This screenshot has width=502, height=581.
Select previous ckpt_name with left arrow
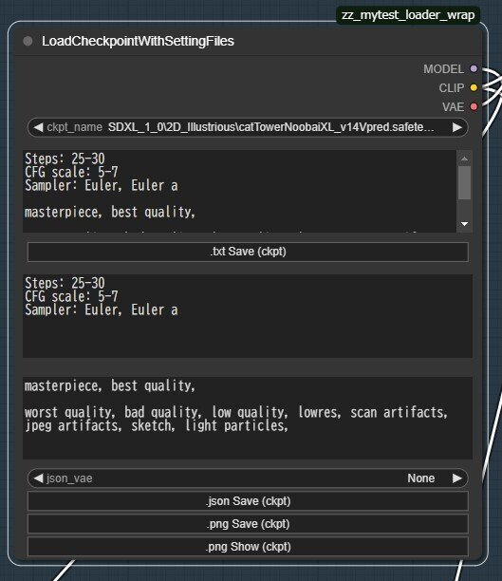click(38, 127)
